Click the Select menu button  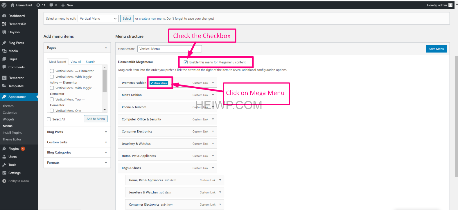tap(127, 19)
